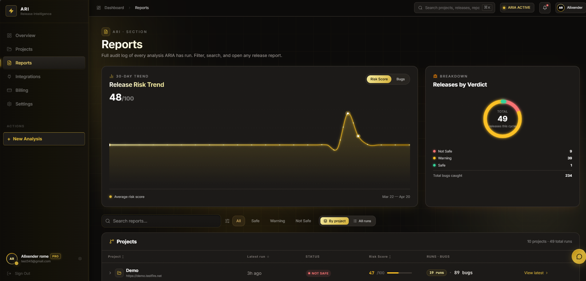Viewport: 586px width, 281px height.
Task: Click the PRO plan badge
Action: (55, 256)
